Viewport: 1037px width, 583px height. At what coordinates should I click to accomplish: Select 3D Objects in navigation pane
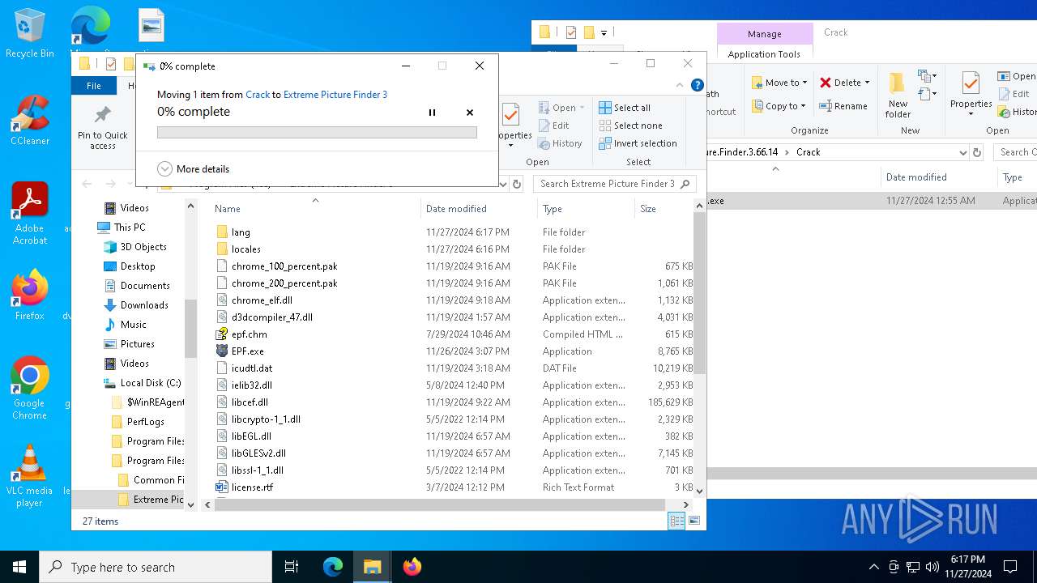143,247
